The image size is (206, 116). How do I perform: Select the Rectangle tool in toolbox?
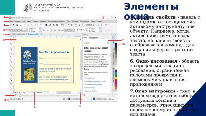[11, 61]
